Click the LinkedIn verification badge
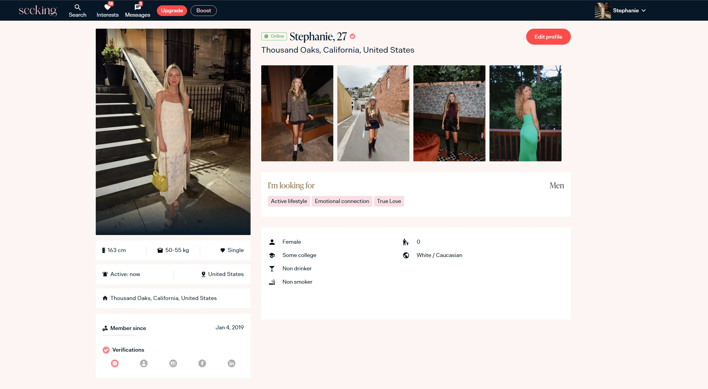This screenshot has height=389, width=708. point(232,363)
